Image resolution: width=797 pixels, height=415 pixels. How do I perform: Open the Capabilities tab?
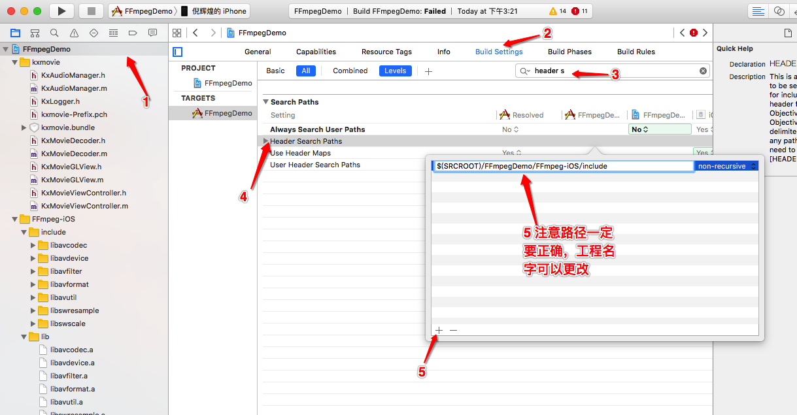coord(316,52)
